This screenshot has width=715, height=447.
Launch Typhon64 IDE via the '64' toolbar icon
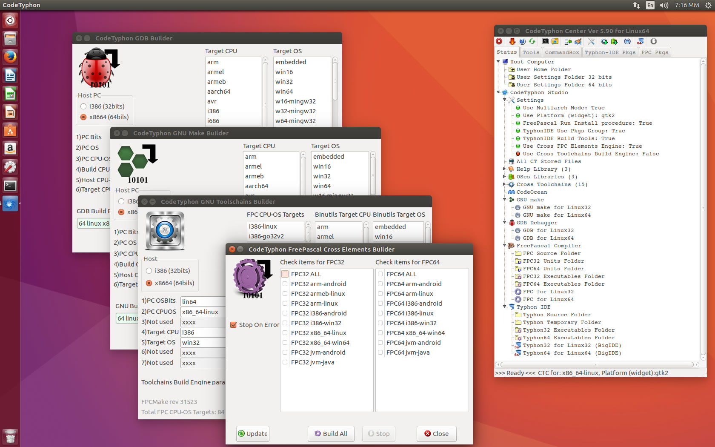coord(641,41)
